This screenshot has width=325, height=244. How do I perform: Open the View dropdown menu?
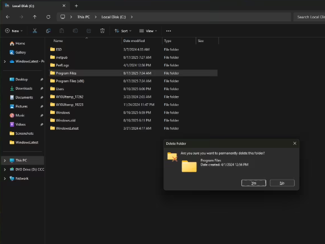click(148, 31)
